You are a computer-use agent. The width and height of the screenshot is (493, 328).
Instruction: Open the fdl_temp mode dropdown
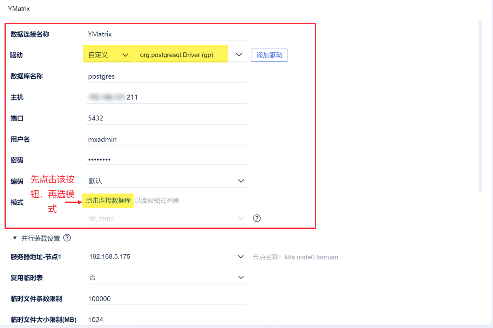pos(166,218)
